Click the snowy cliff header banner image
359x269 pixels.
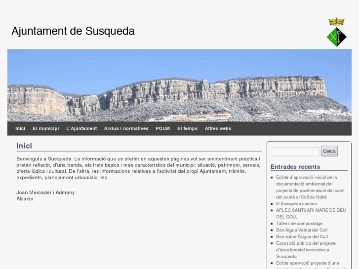[179, 85]
